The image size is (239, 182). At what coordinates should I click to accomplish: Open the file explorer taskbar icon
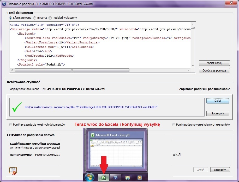click(x=127, y=177)
